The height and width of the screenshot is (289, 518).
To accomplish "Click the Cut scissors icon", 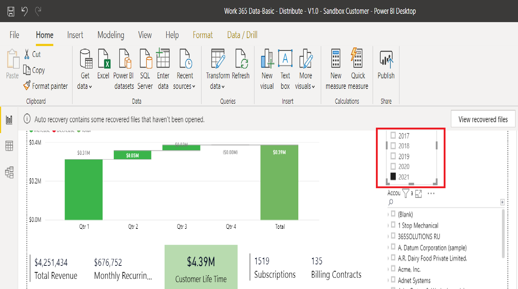I will coord(26,54).
